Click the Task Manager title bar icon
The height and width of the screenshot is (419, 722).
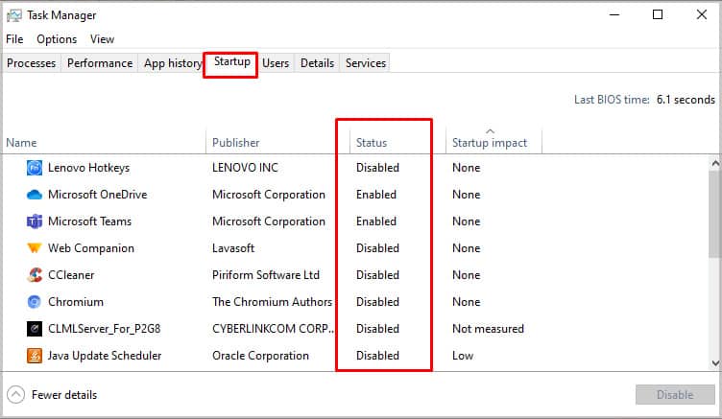pos(14,15)
